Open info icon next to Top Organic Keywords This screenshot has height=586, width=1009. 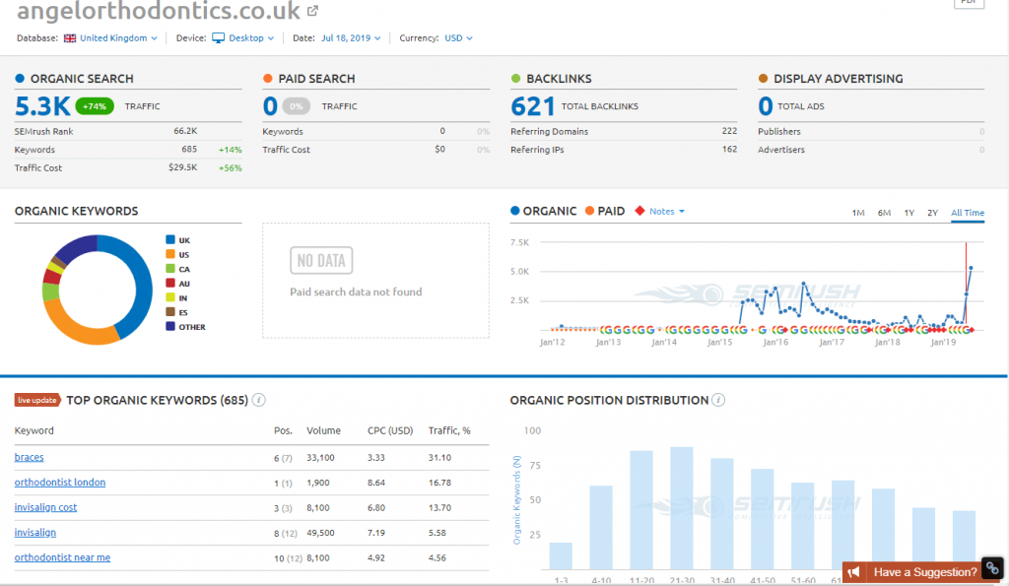(x=259, y=400)
